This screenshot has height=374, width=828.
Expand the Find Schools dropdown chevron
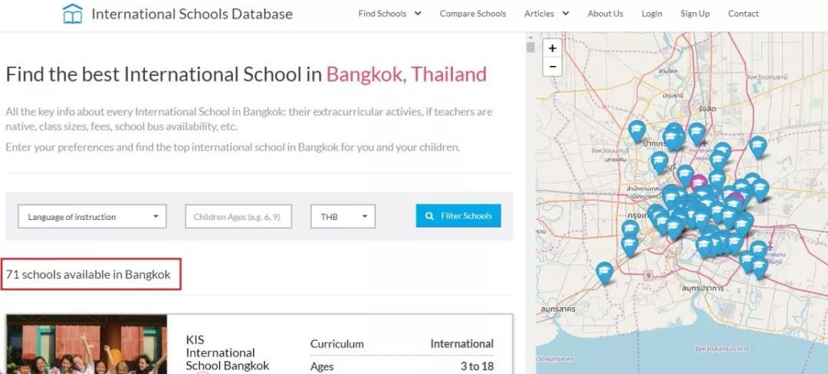(418, 14)
